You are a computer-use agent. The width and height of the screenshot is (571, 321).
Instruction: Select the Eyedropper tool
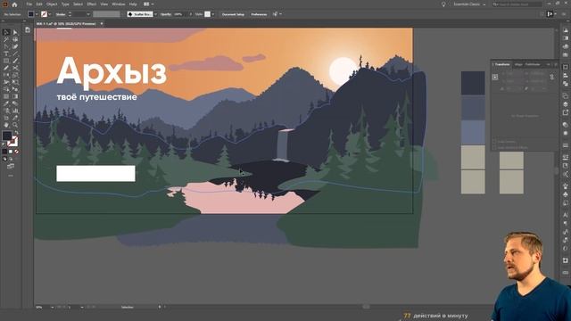pos(6,103)
